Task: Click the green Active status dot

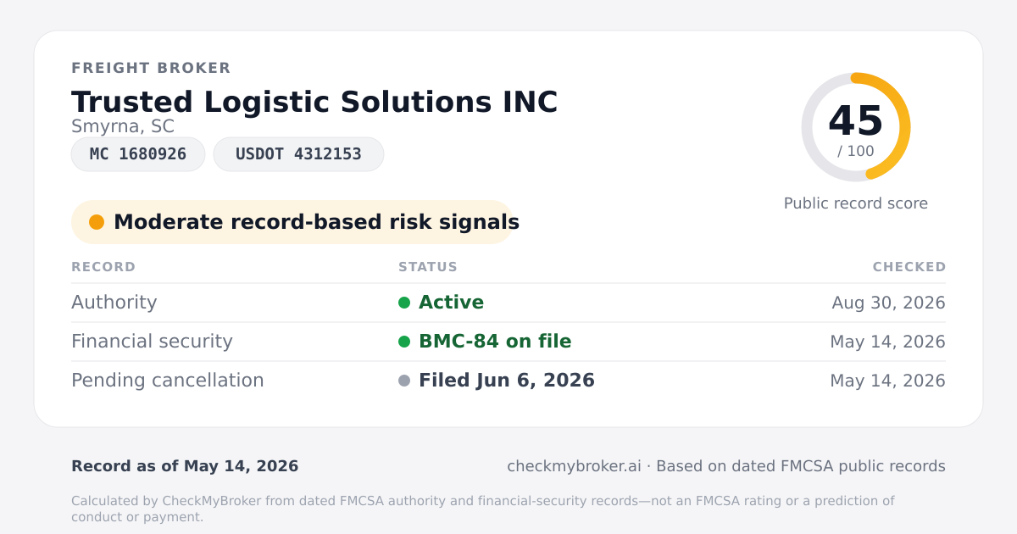Action: coord(404,303)
